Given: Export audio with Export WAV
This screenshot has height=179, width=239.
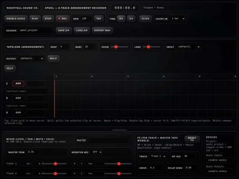Looking at the screenshot, I should [102, 30].
